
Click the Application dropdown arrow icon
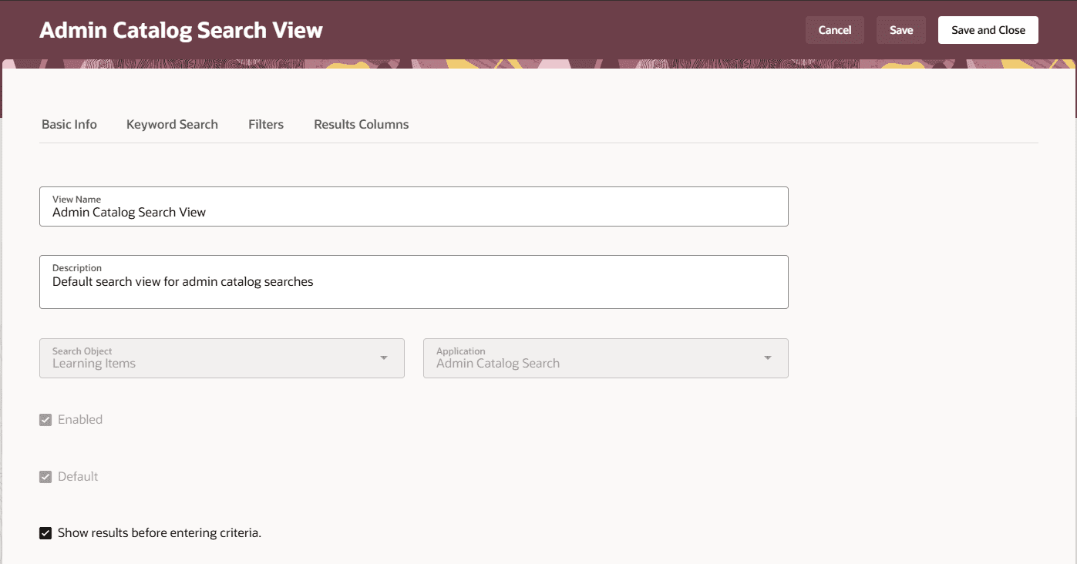coord(768,358)
